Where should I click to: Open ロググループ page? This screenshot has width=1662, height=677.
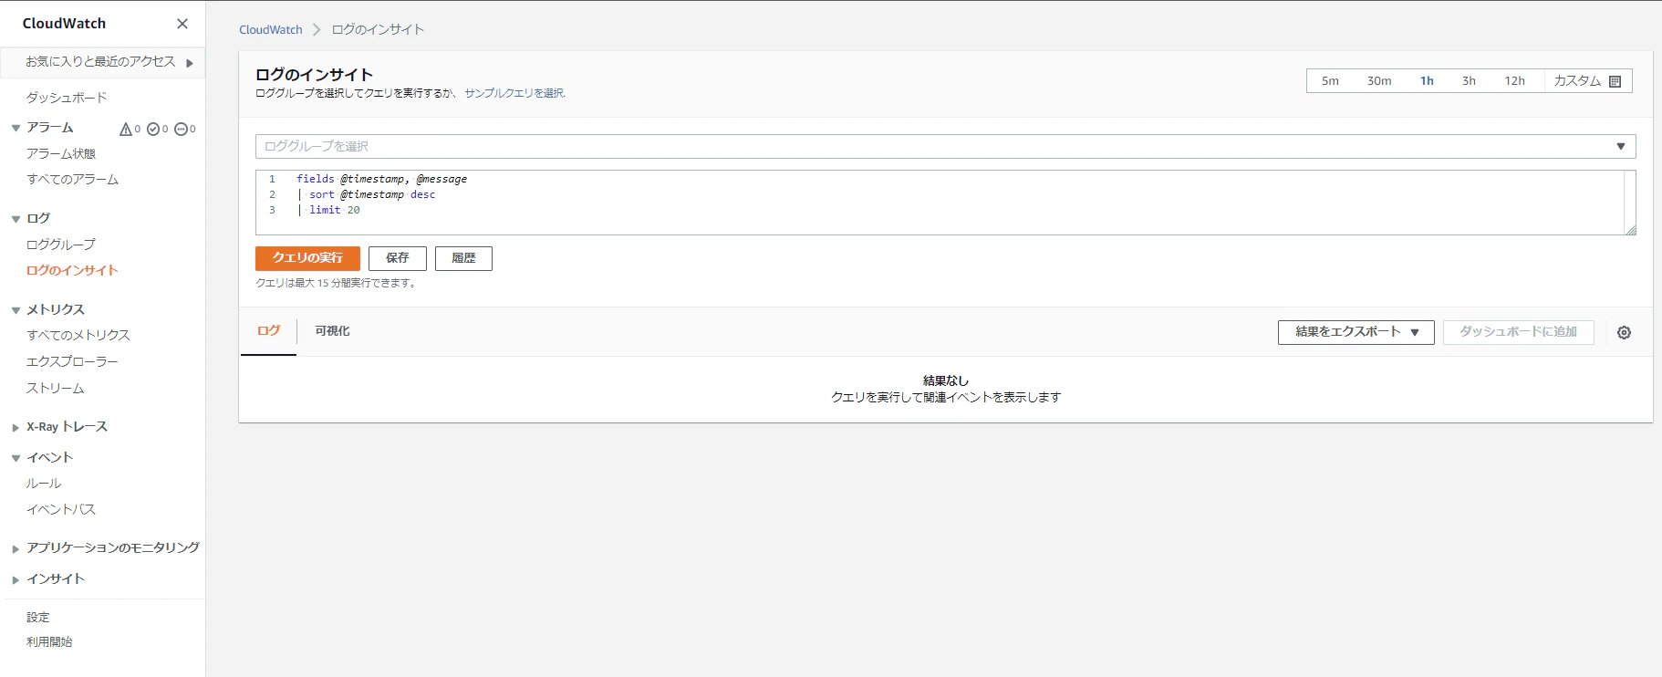(x=61, y=245)
